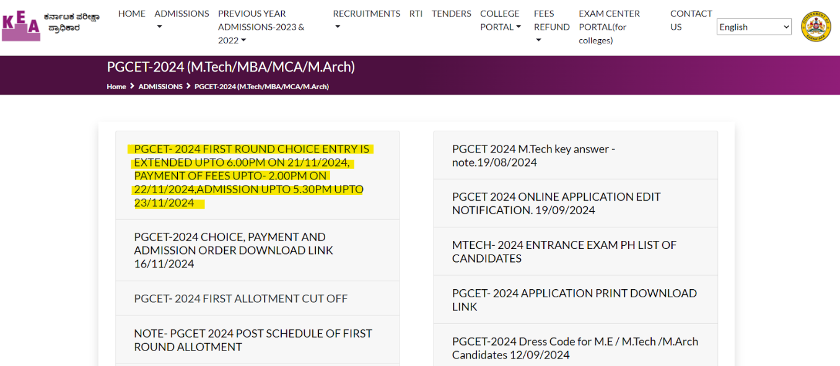
Task: Open the language selector dropdown
Action: [754, 27]
